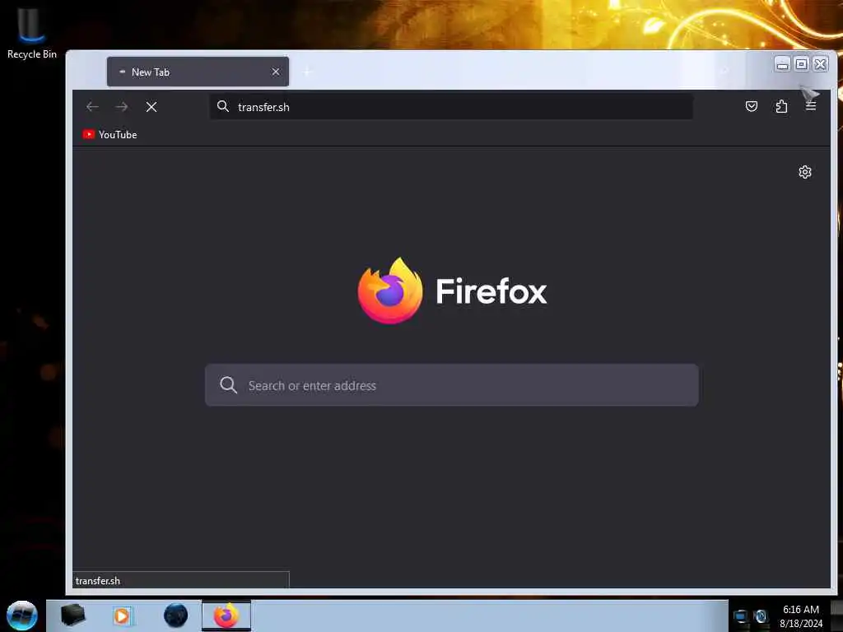Focus the Search or enter address box

452,385
